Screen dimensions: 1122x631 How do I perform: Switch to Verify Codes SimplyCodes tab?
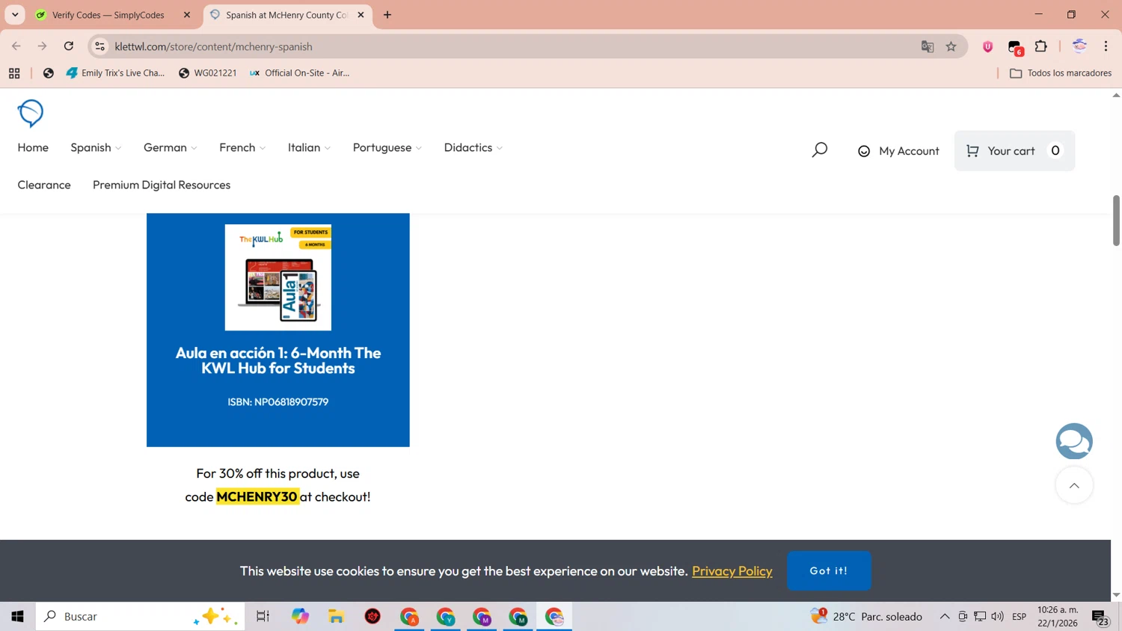pyautogui.click(x=108, y=15)
